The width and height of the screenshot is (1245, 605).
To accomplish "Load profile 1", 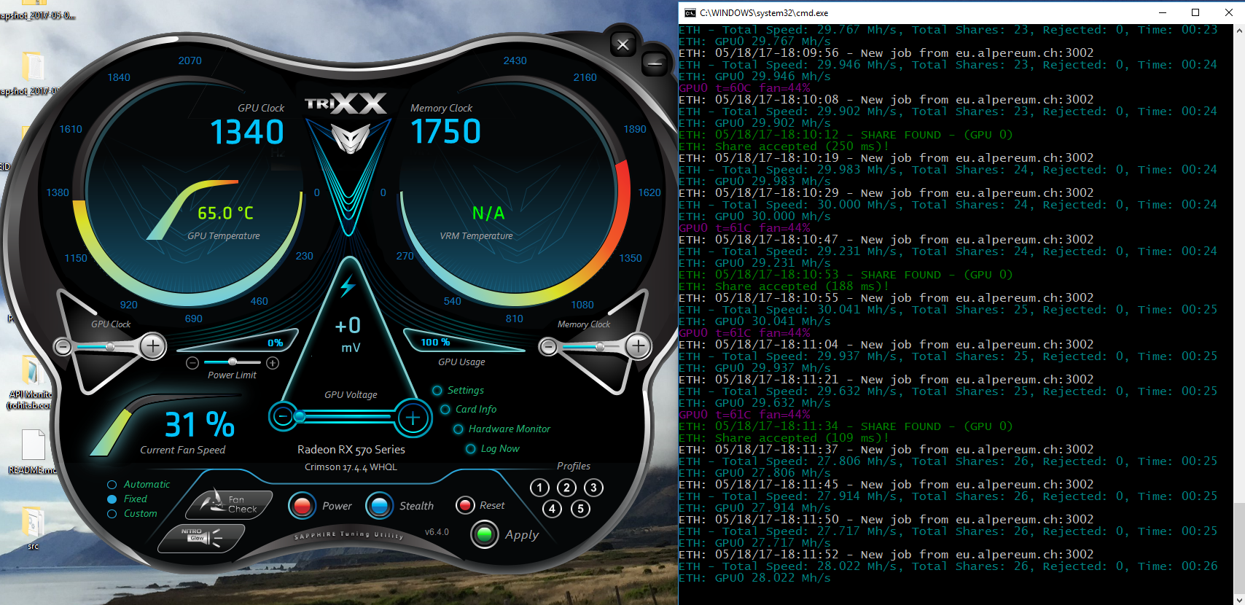I will click(x=539, y=488).
